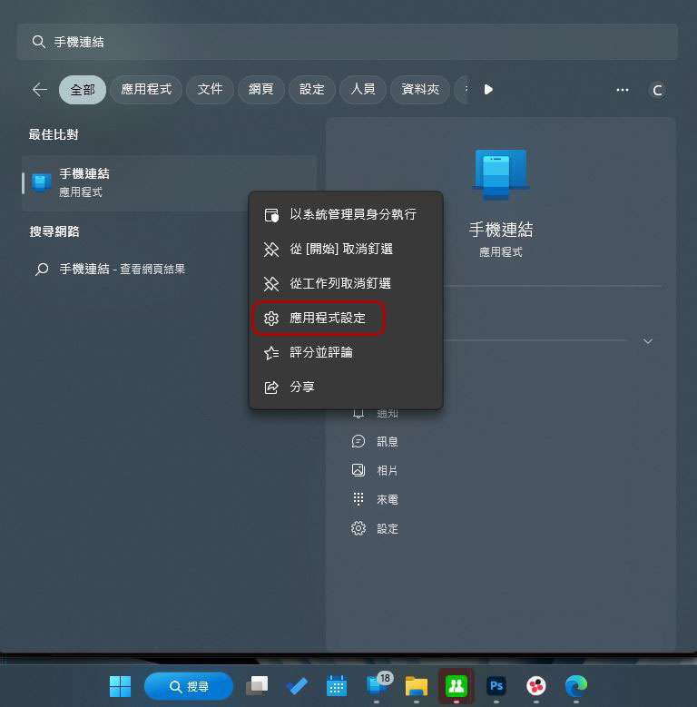
Task: Launch Microsoft Edge from the taskbar
Action: 575,686
